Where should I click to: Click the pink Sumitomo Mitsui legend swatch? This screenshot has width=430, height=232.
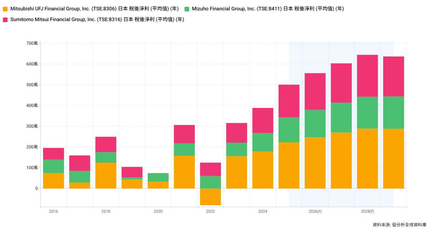point(5,20)
